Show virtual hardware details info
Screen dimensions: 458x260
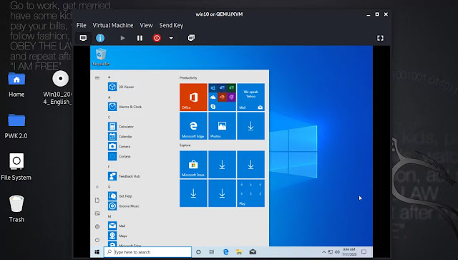point(100,38)
